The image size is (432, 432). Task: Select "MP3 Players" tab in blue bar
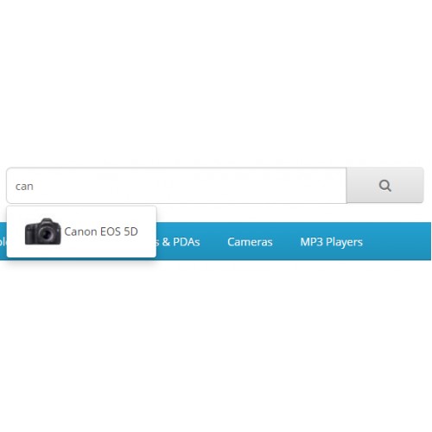coord(331,242)
